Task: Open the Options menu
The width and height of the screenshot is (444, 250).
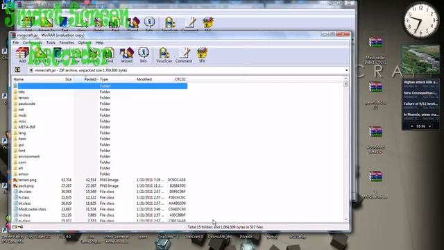Action: (85, 42)
